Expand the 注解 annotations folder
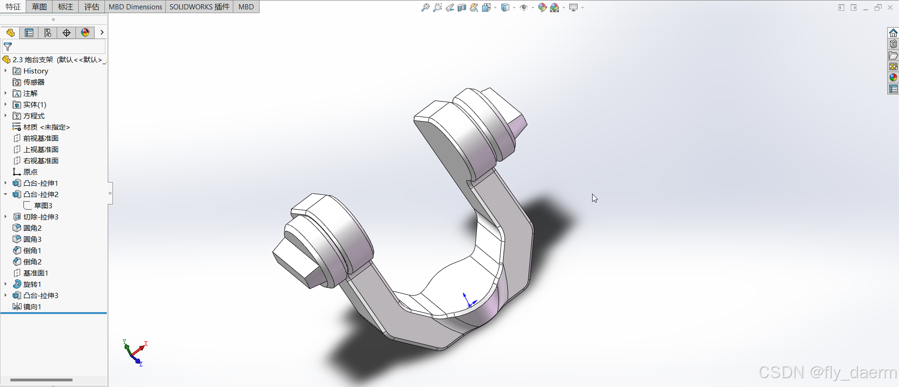The width and height of the screenshot is (899, 387). pyautogui.click(x=6, y=93)
